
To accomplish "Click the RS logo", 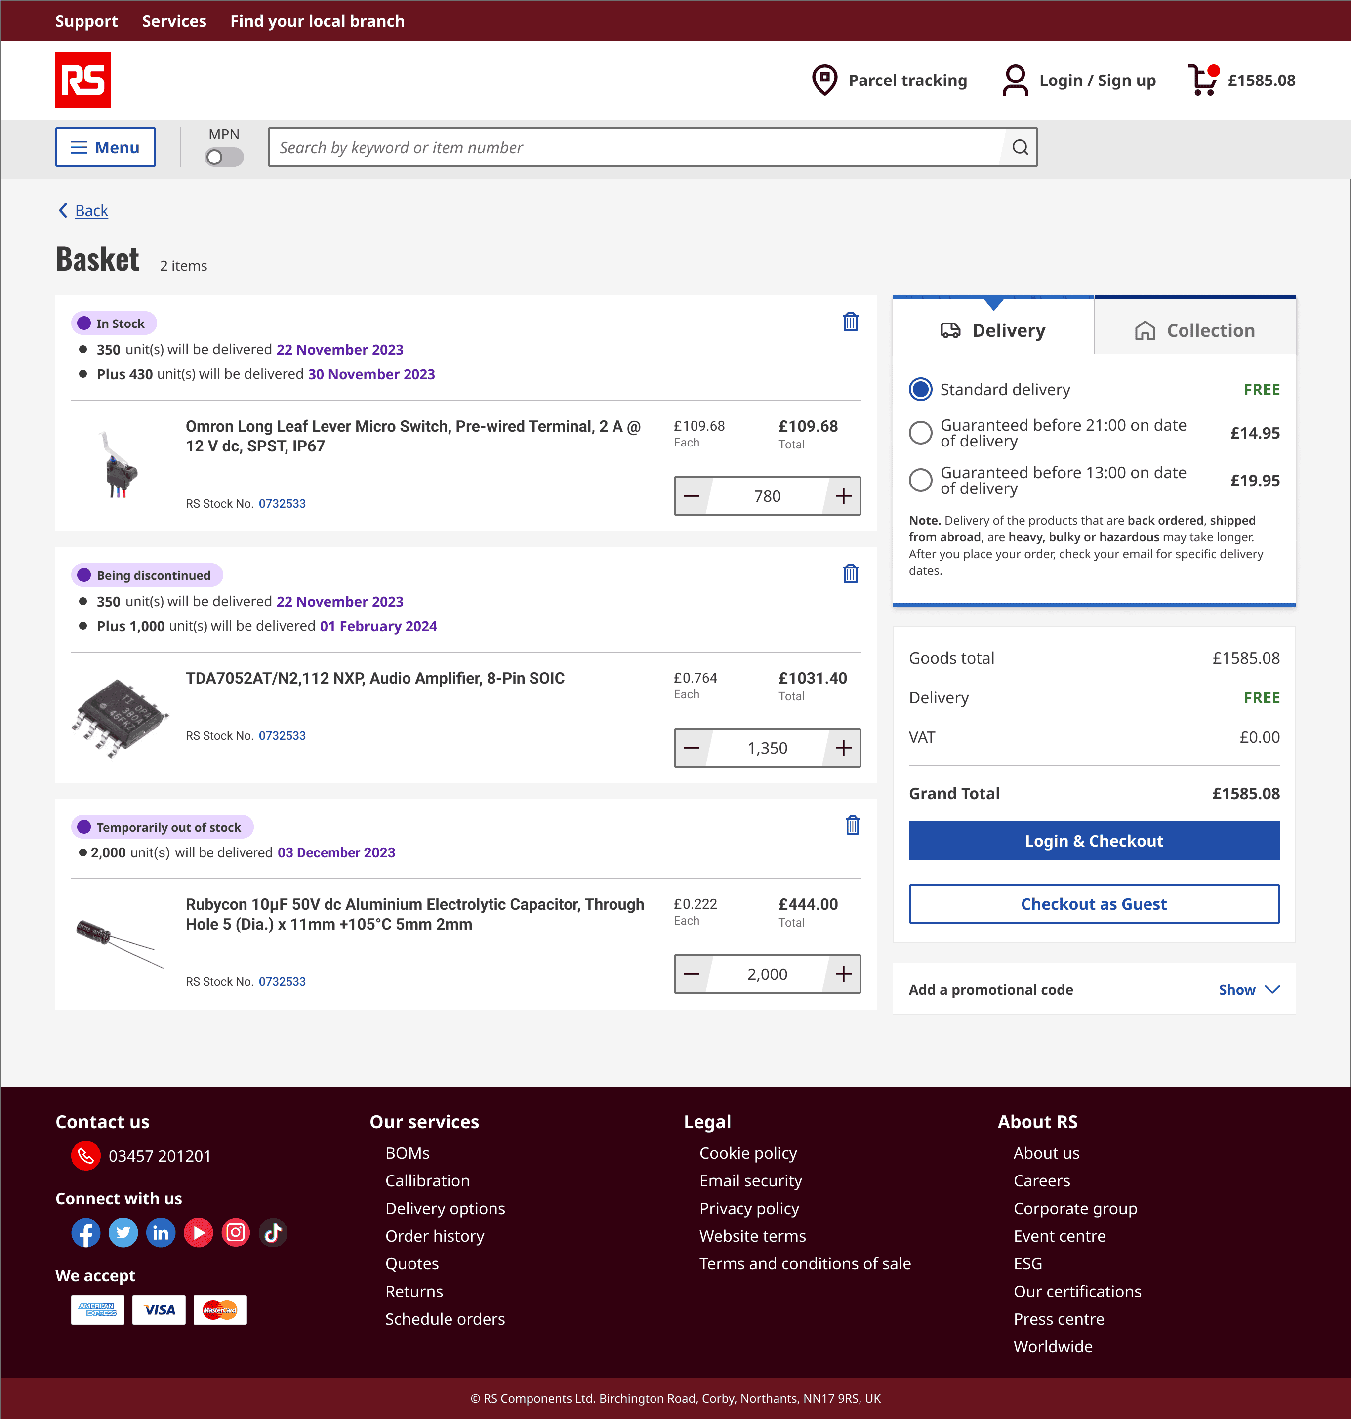I will [83, 80].
